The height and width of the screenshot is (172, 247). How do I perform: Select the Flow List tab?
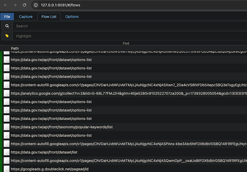[x=49, y=17]
